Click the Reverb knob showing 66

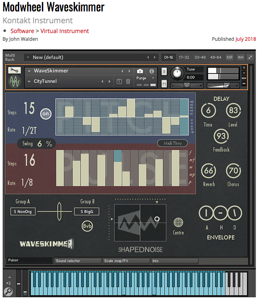[208, 171]
